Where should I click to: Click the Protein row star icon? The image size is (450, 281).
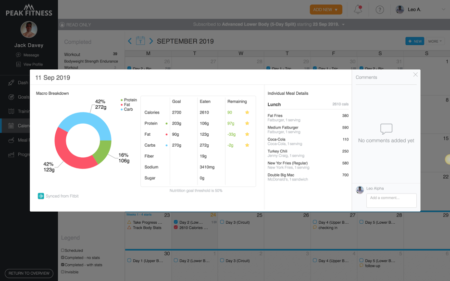point(247,123)
